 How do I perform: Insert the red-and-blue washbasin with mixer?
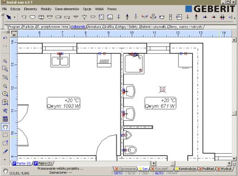tap(144, 17)
